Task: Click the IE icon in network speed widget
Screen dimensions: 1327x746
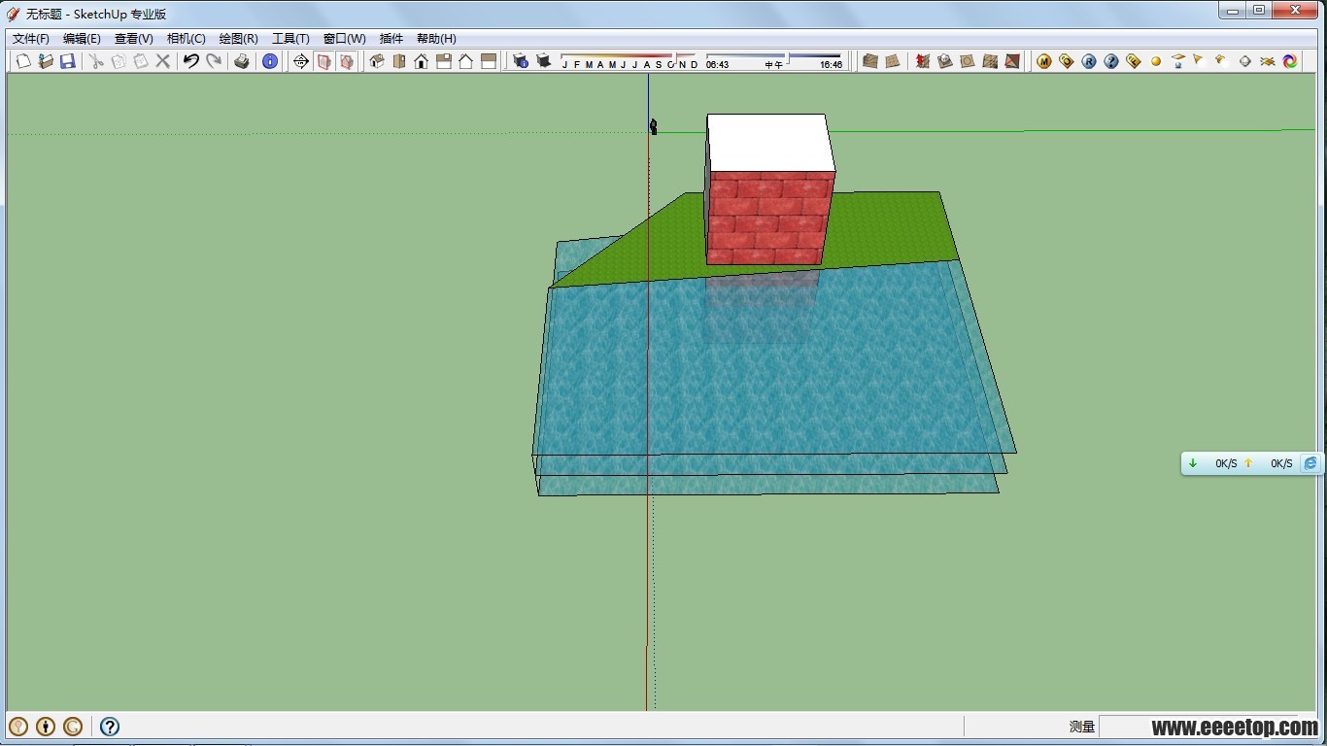Action: [x=1310, y=463]
